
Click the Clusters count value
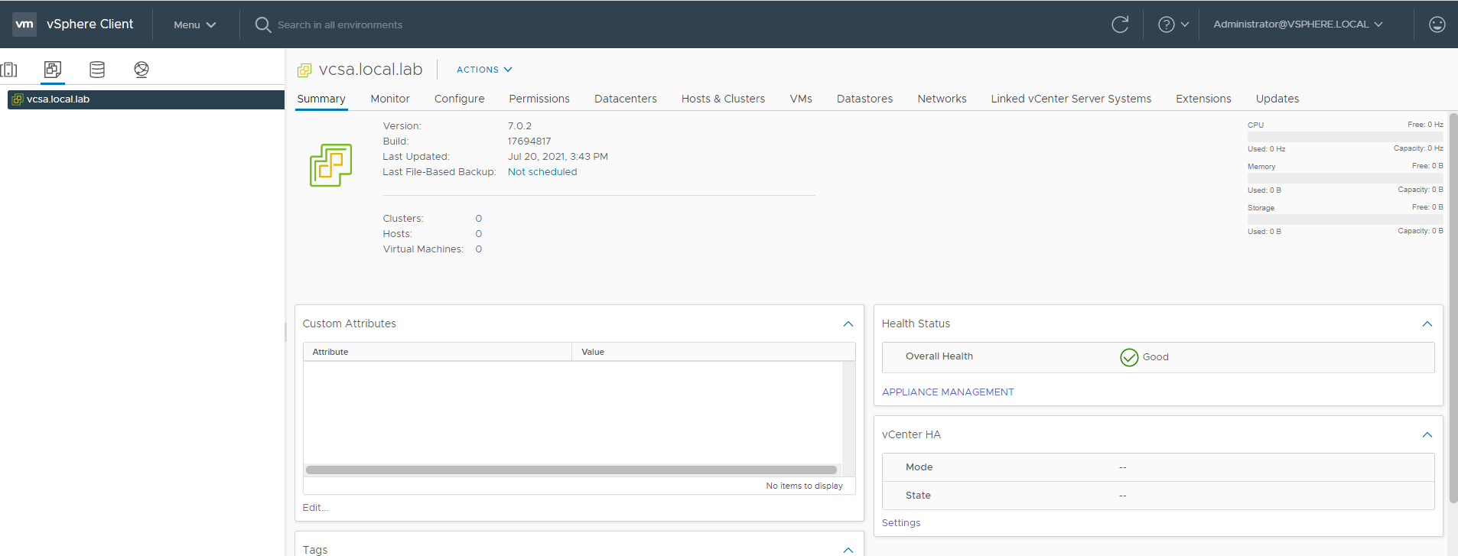click(479, 219)
